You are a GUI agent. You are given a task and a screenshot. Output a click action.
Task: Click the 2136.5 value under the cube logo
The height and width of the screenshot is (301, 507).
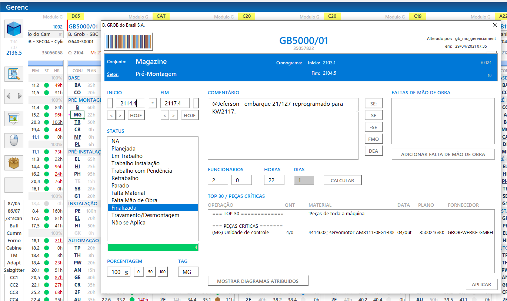coord(14,53)
